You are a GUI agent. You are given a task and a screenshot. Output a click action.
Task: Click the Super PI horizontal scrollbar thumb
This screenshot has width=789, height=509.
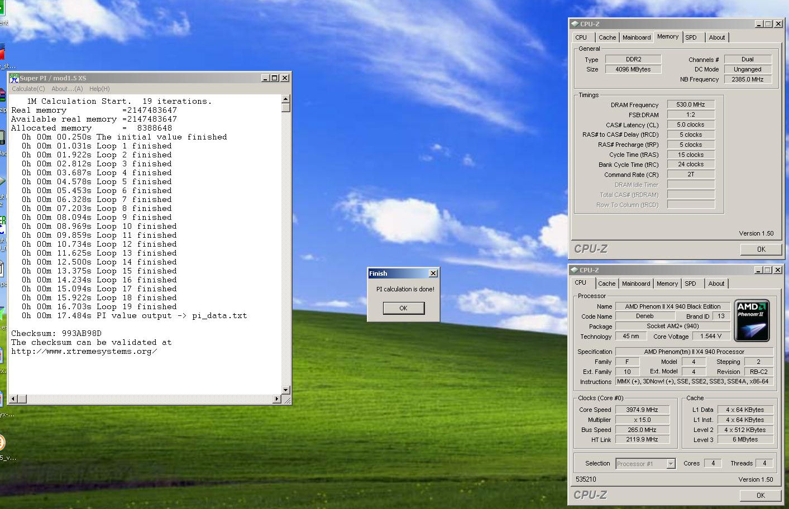coord(22,398)
